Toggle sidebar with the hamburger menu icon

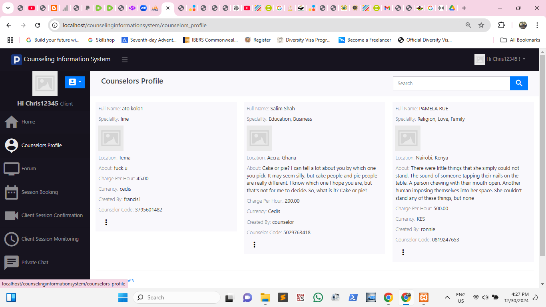(x=125, y=60)
